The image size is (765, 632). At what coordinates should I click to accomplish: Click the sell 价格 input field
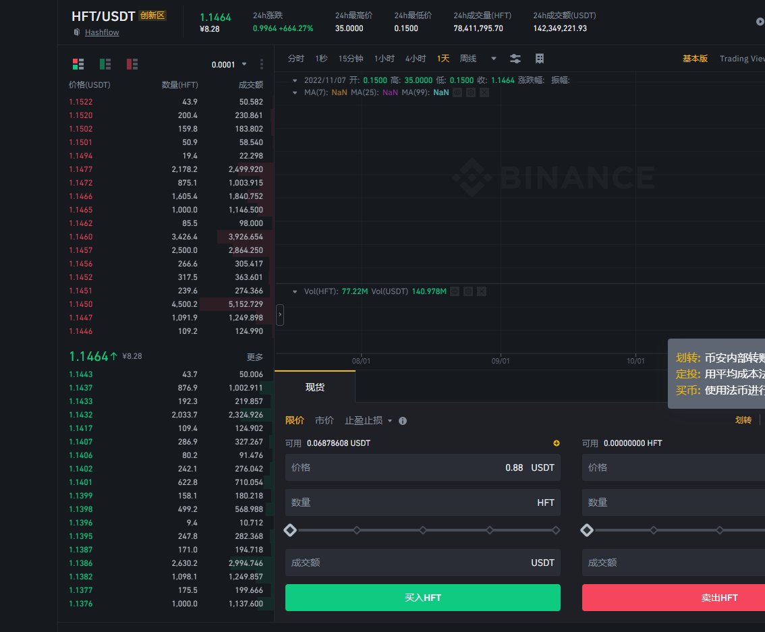[x=673, y=467]
